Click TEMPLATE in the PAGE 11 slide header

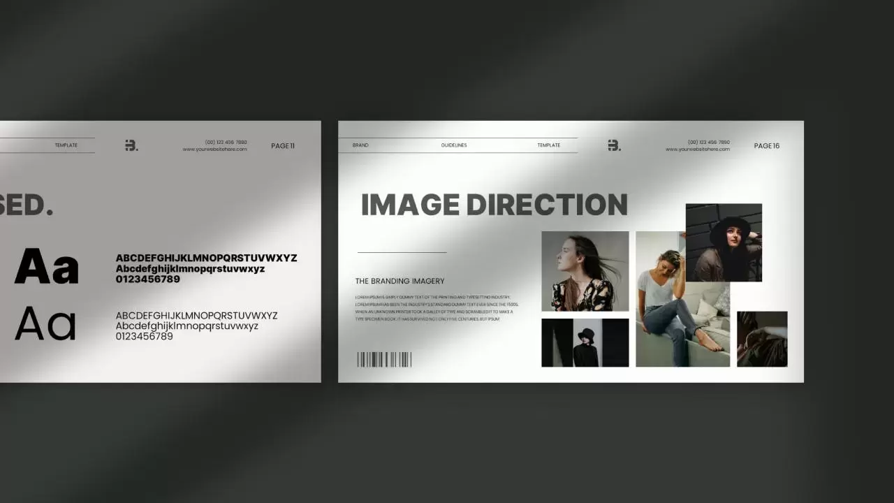tap(66, 145)
